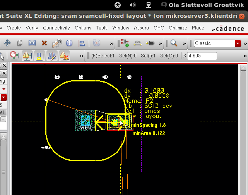Click the canvas vertical scrollbar up arrow
Screen dimensions: 248x195
[243, 68]
